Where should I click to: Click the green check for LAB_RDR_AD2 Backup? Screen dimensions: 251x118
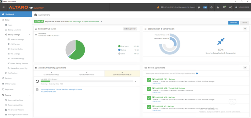tap(149, 98)
